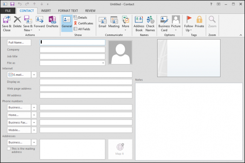The image size is (245, 163).
Task: Click into the Display as field
Action: pos(86,82)
